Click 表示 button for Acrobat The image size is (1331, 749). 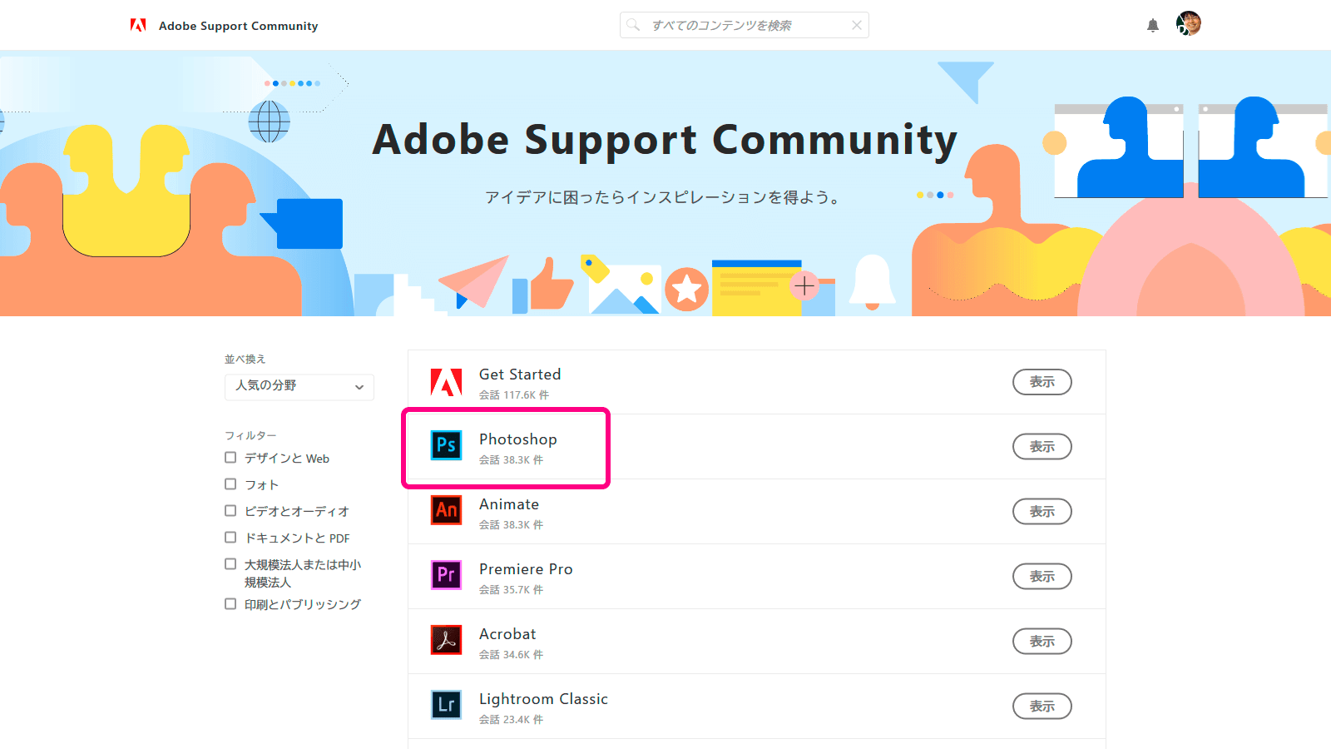(1042, 642)
